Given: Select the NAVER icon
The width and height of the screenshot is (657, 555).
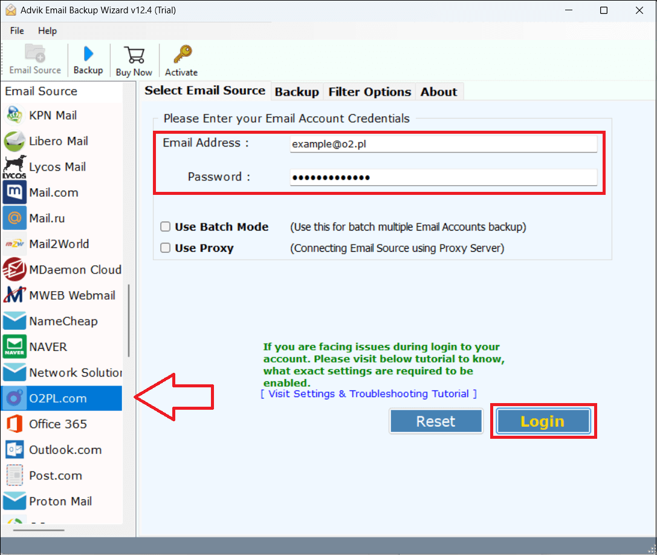Looking at the screenshot, I should [x=15, y=347].
